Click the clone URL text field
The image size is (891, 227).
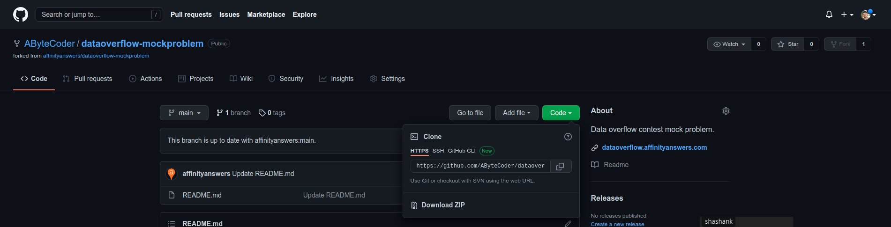point(480,166)
